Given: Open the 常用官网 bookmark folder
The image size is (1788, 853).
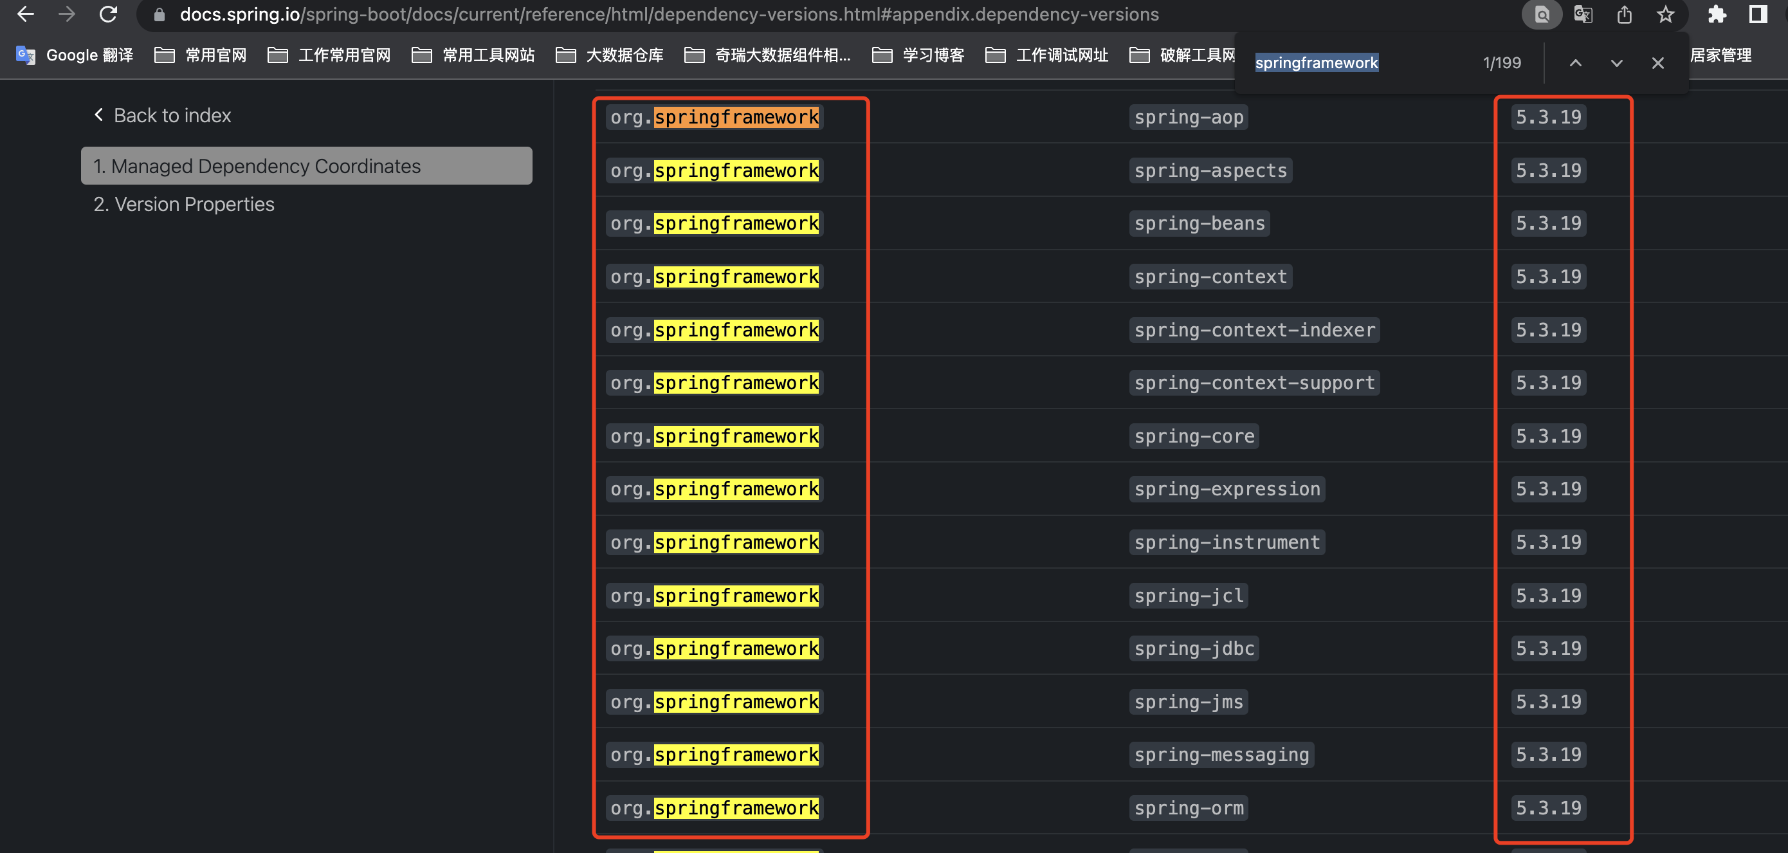Looking at the screenshot, I should click(201, 55).
